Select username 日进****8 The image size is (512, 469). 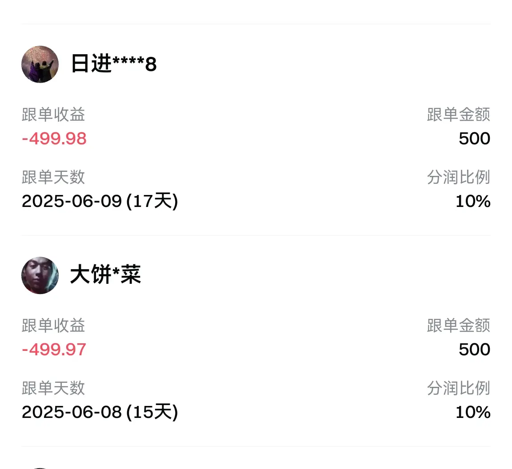(114, 64)
